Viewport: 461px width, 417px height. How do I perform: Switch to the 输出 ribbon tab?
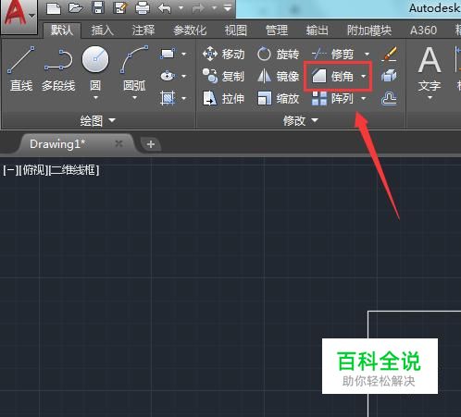tap(317, 31)
